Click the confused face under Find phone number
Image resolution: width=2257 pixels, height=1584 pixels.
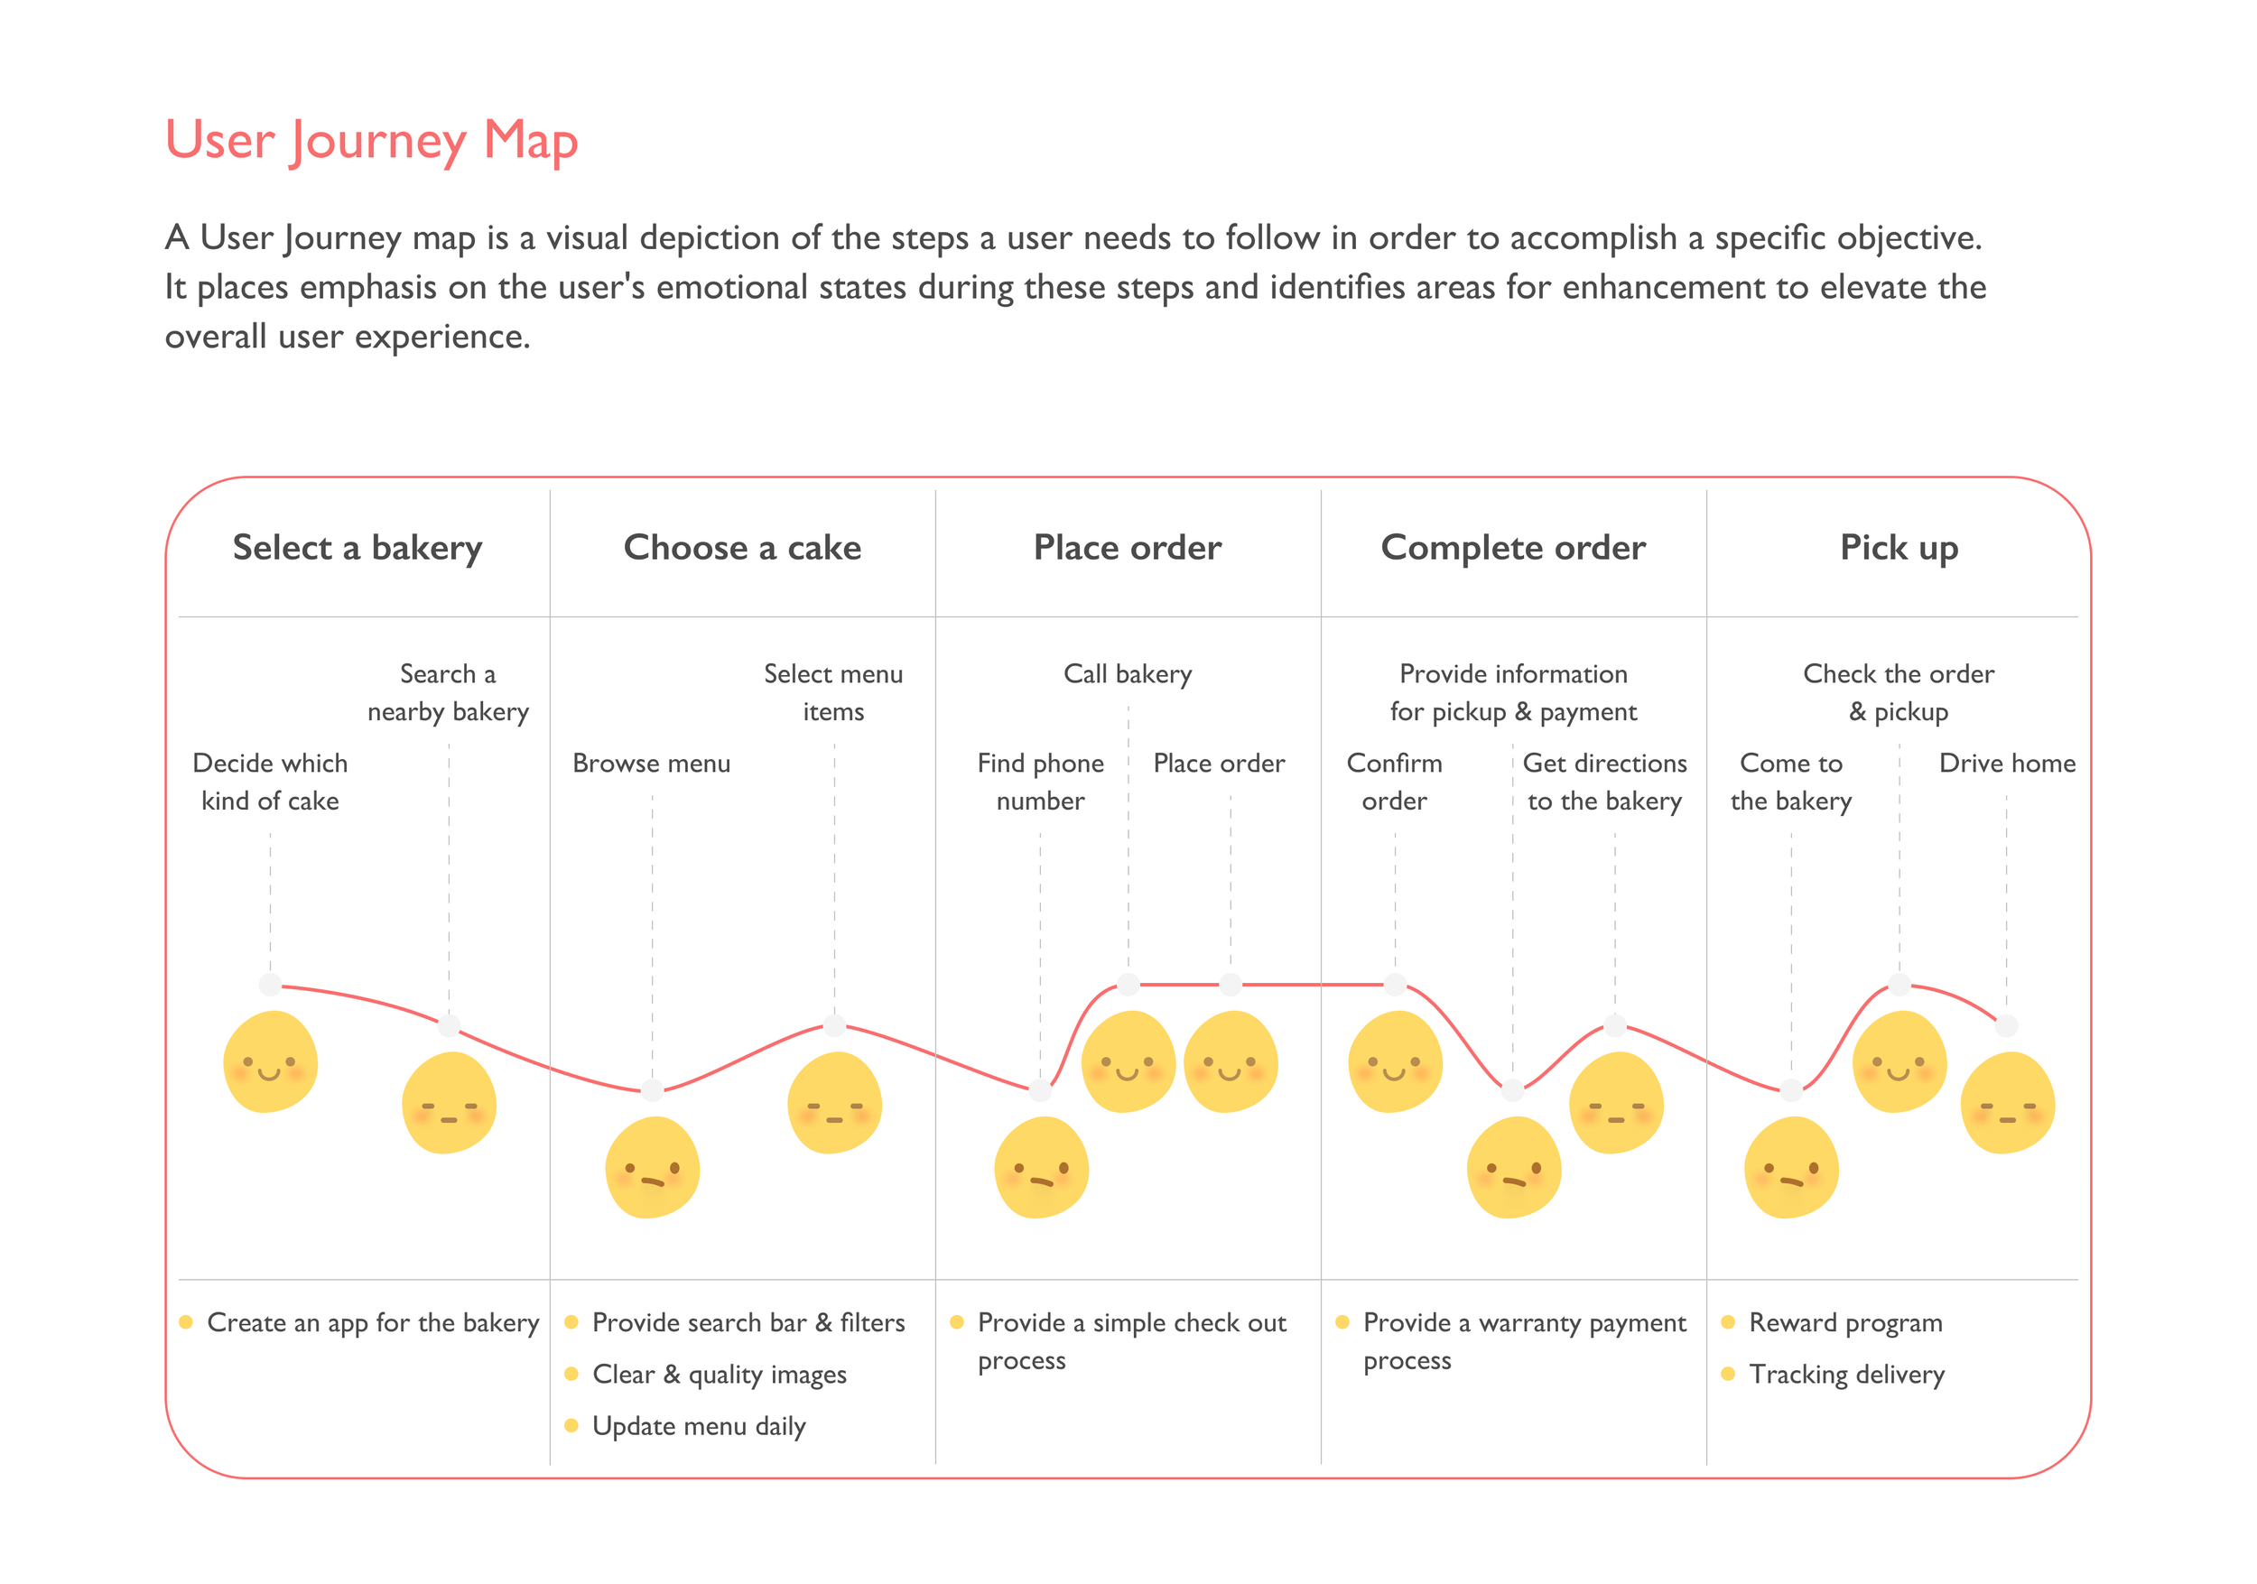(1041, 1167)
